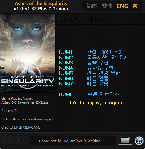
Task: Select the NUM1 hotkey label
Action: coord(66,52)
